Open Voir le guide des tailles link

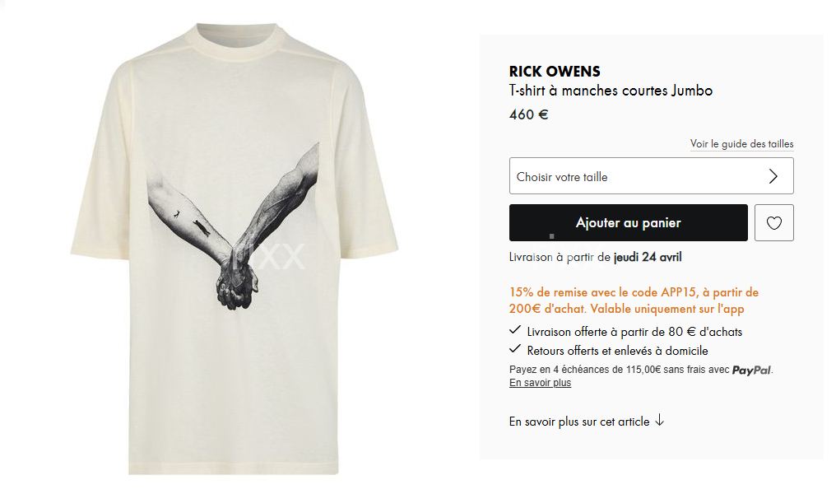(741, 144)
